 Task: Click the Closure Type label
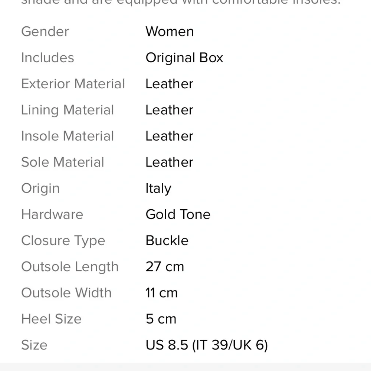[x=63, y=240]
